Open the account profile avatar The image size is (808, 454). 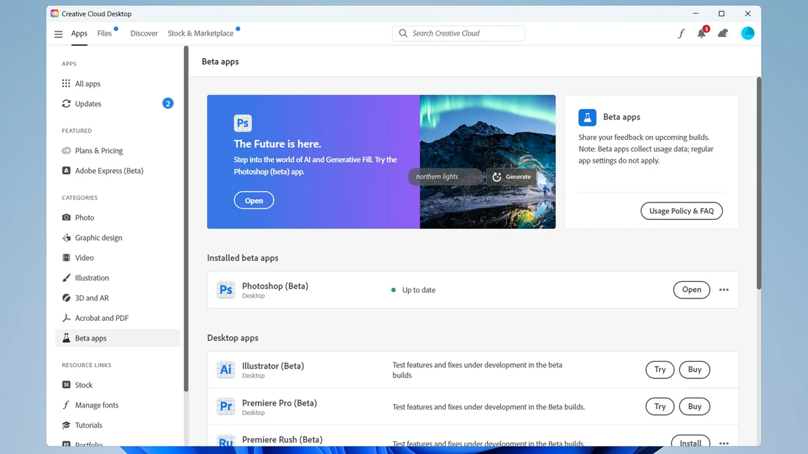747,34
